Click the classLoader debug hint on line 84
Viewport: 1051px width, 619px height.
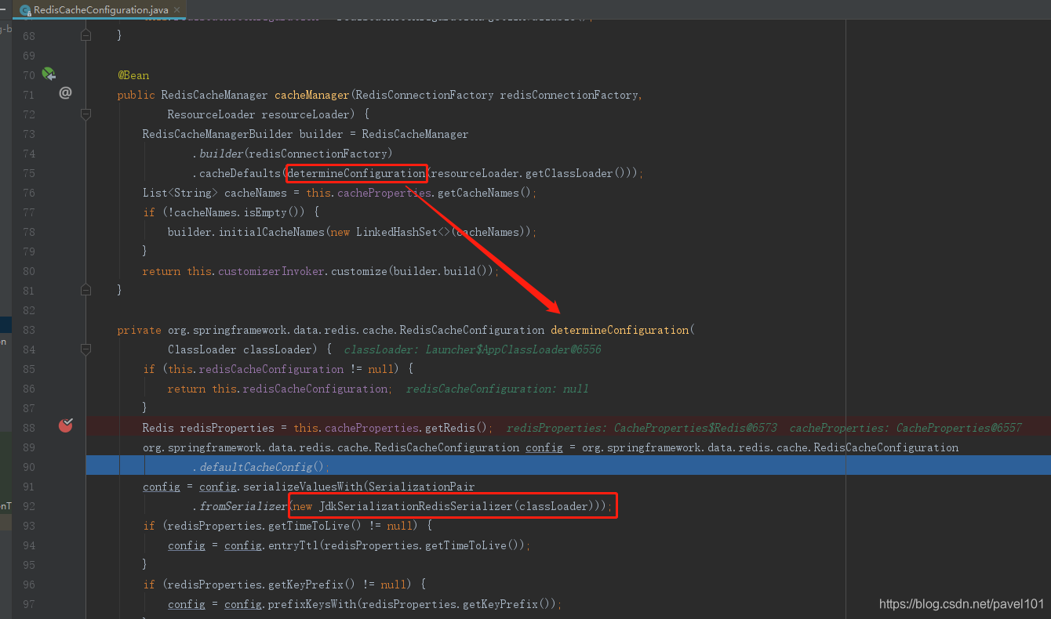(472, 349)
